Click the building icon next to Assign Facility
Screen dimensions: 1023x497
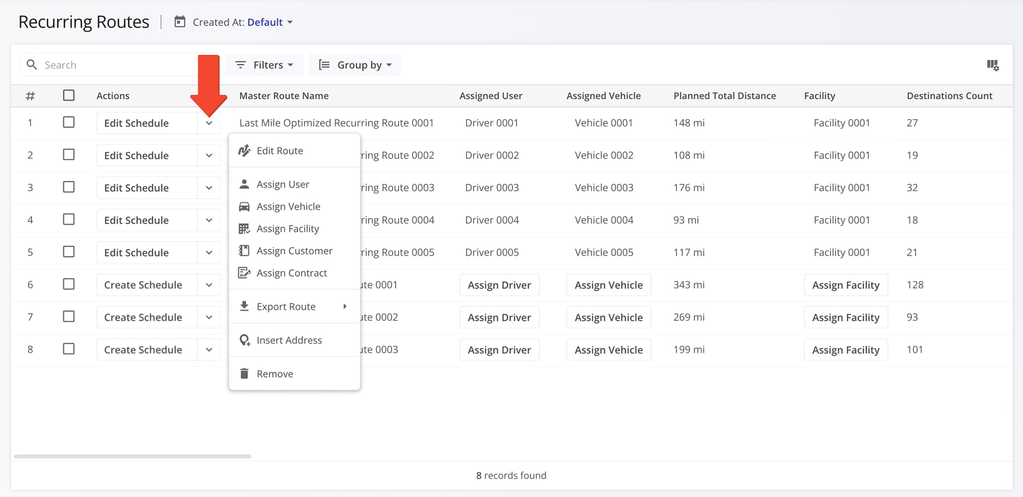[244, 229]
